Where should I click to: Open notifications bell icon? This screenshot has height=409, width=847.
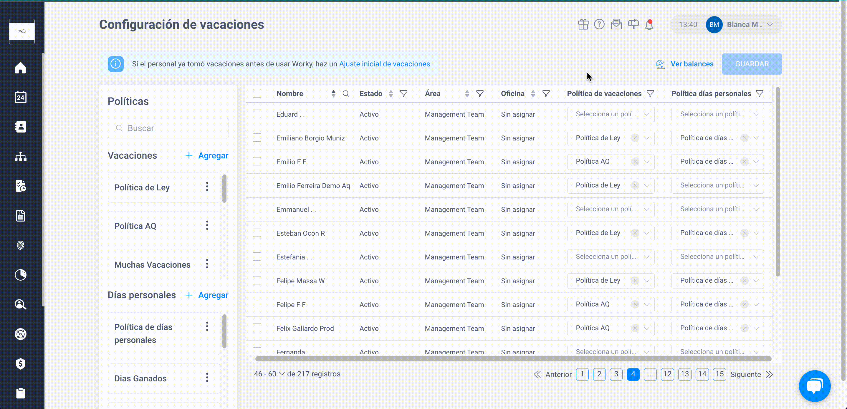[x=649, y=25]
